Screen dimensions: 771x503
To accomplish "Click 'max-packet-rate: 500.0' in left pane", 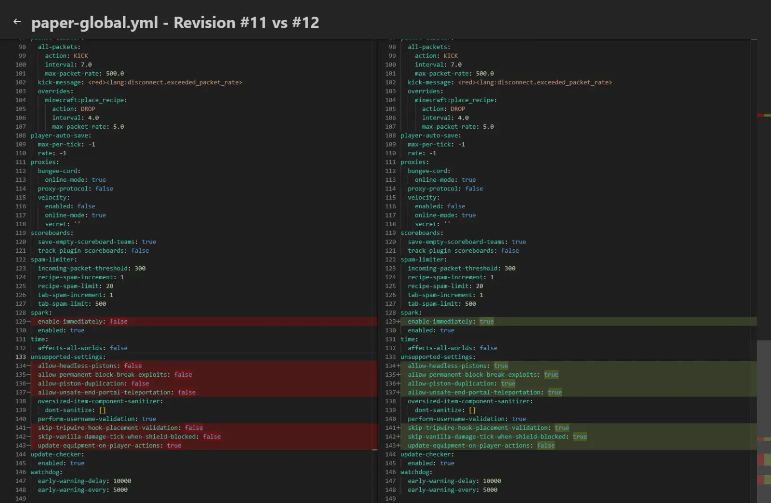I will [x=84, y=74].
